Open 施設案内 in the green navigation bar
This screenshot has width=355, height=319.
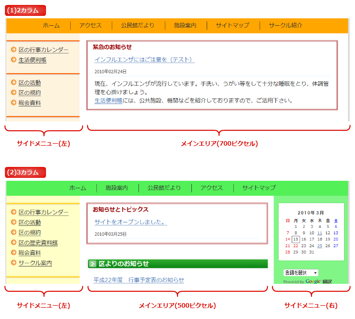pyautogui.click(x=117, y=188)
